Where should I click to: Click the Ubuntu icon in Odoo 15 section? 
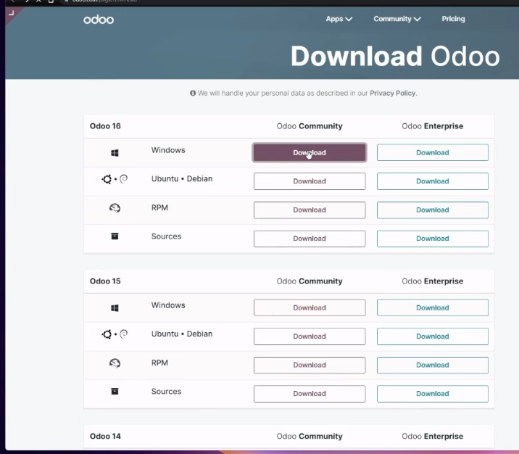pyautogui.click(x=107, y=334)
